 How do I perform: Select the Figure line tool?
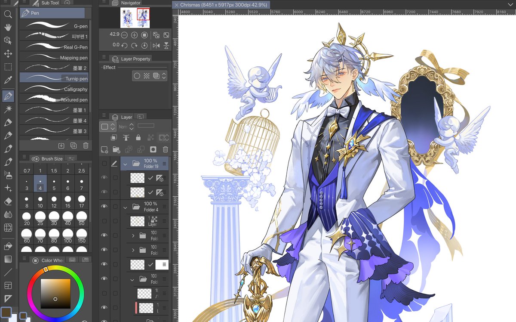click(8, 272)
